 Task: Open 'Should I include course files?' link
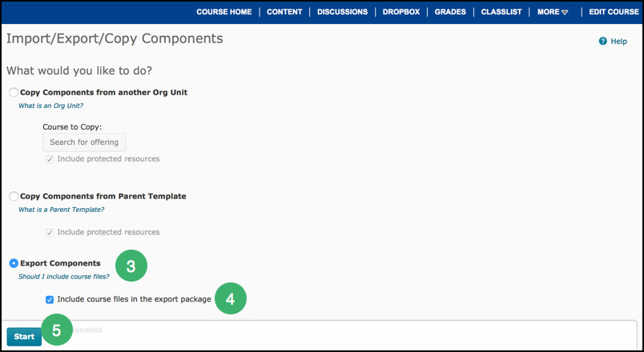[63, 277]
